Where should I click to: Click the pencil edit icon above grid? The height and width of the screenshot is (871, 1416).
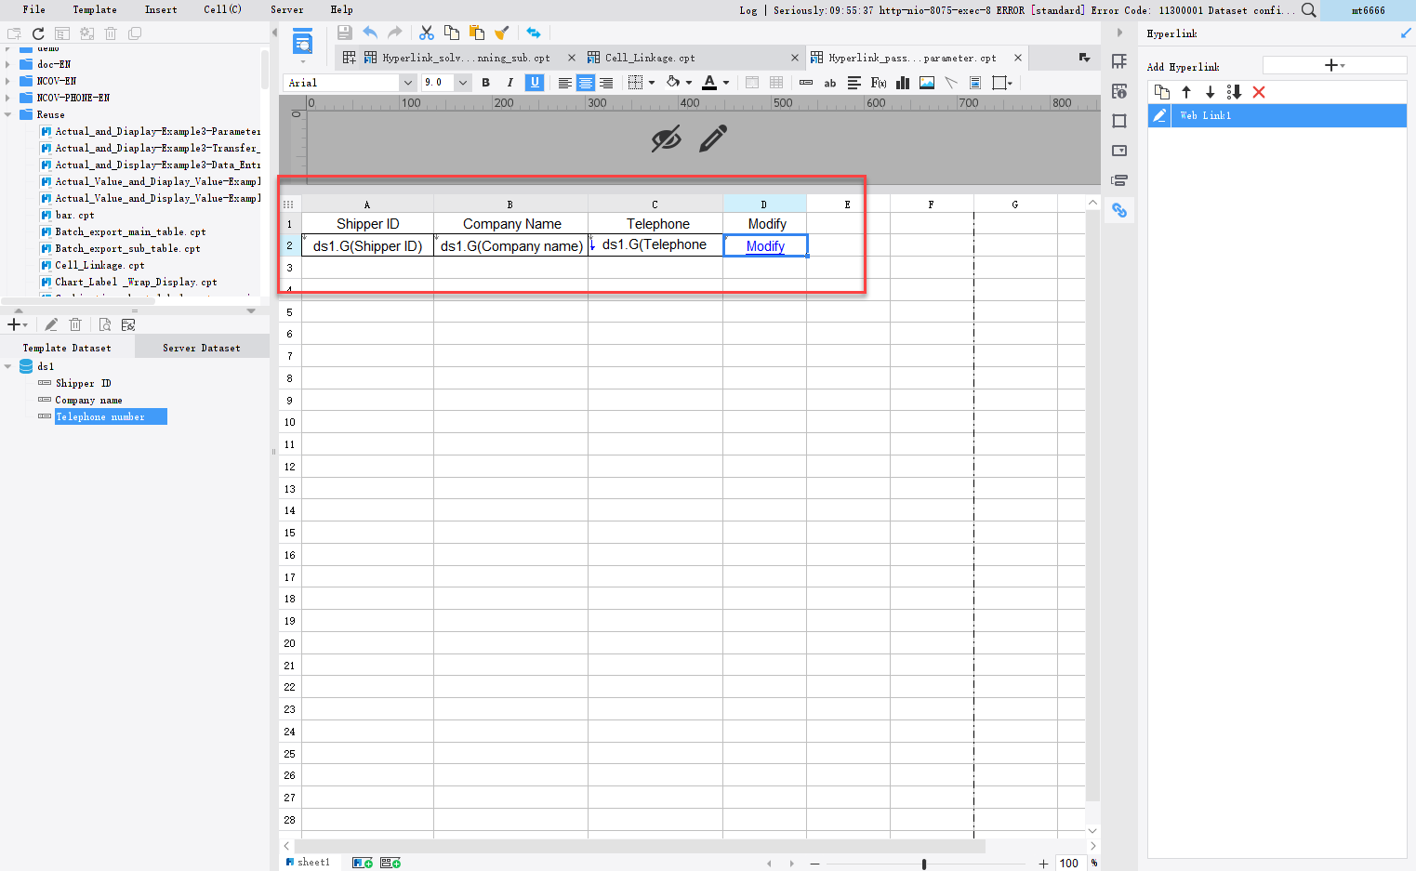pyautogui.click(x=713, y=139)
